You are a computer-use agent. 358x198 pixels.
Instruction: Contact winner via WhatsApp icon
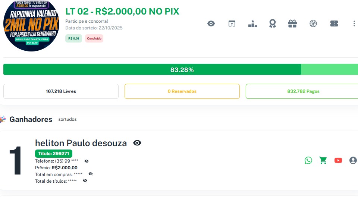pyautogui.click(x=308, y=160)
